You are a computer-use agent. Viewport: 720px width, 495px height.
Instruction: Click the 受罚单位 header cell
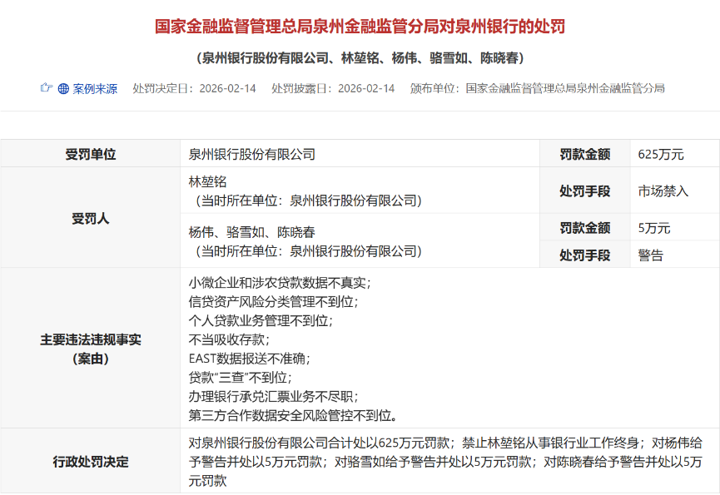(91, 154)
